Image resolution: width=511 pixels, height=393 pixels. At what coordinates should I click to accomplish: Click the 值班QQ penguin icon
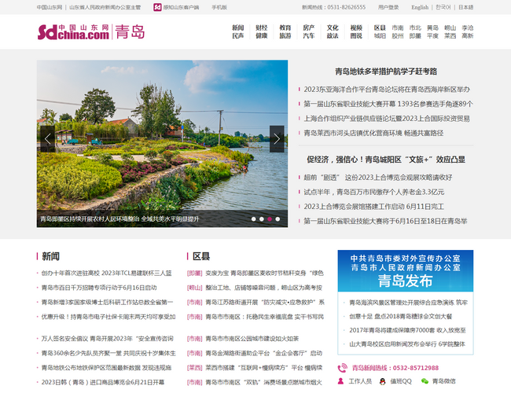click(x=383, y=381)
